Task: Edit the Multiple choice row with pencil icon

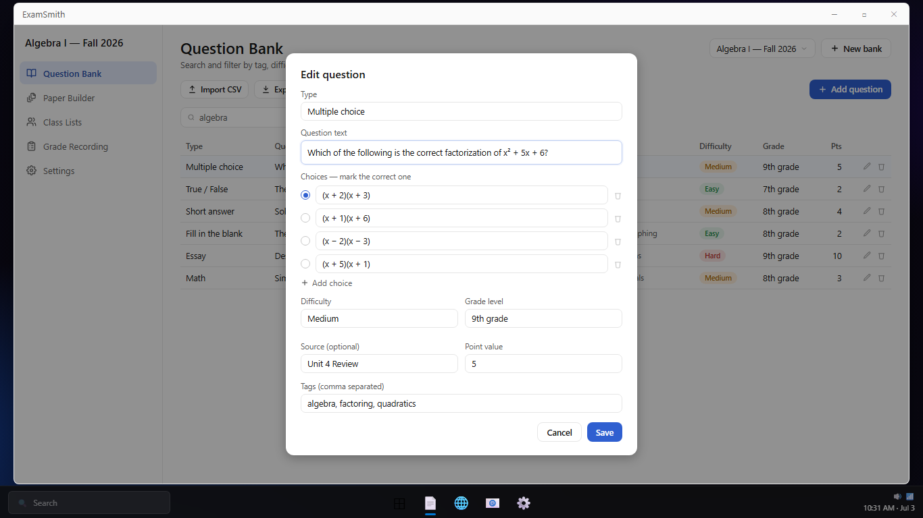Action: tap(867, 167)
